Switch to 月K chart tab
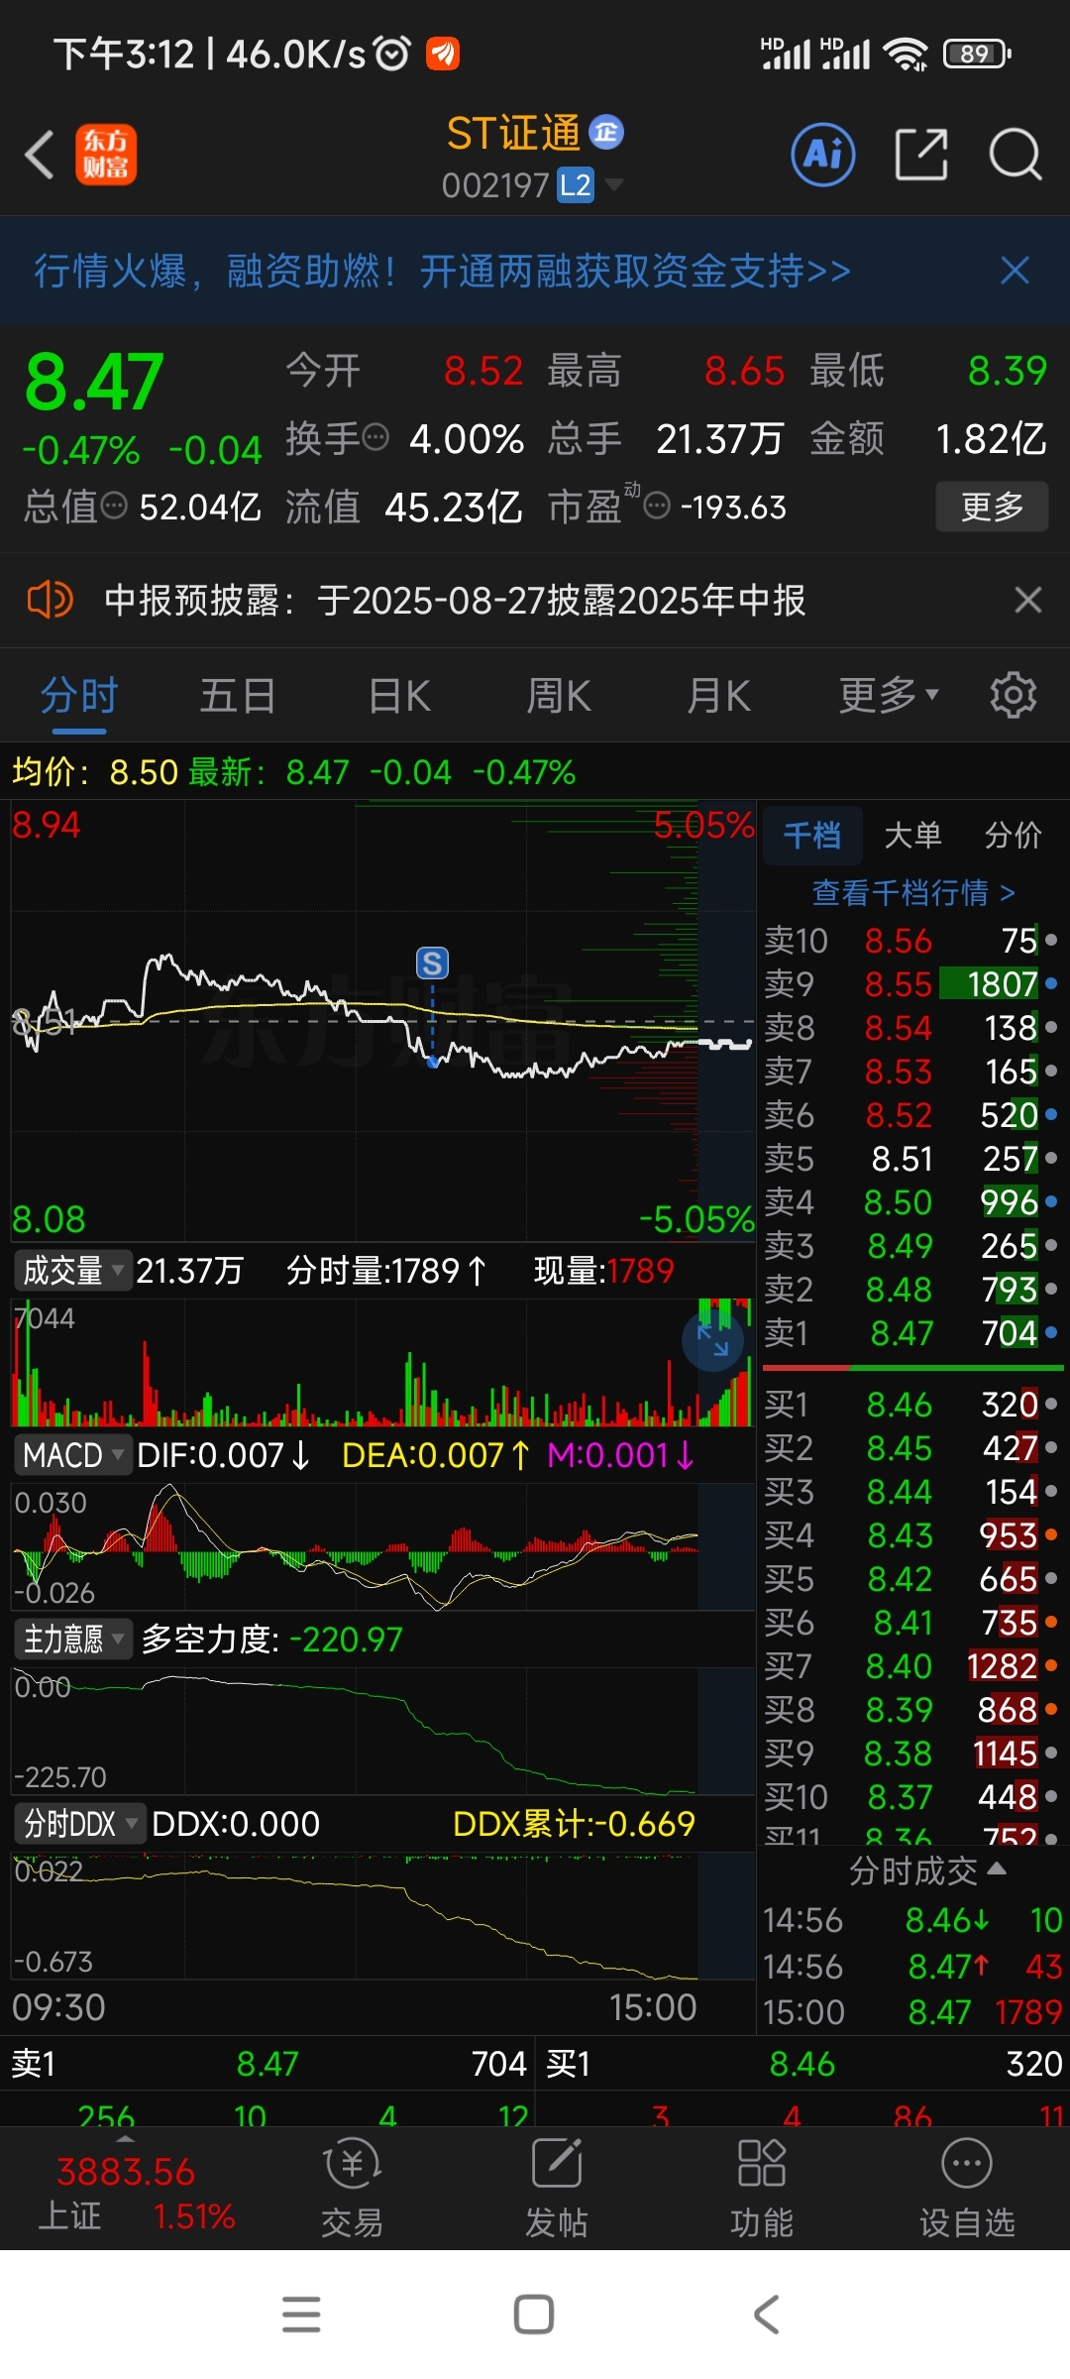Screen dimensions: 1070x2379 (719, 695)
